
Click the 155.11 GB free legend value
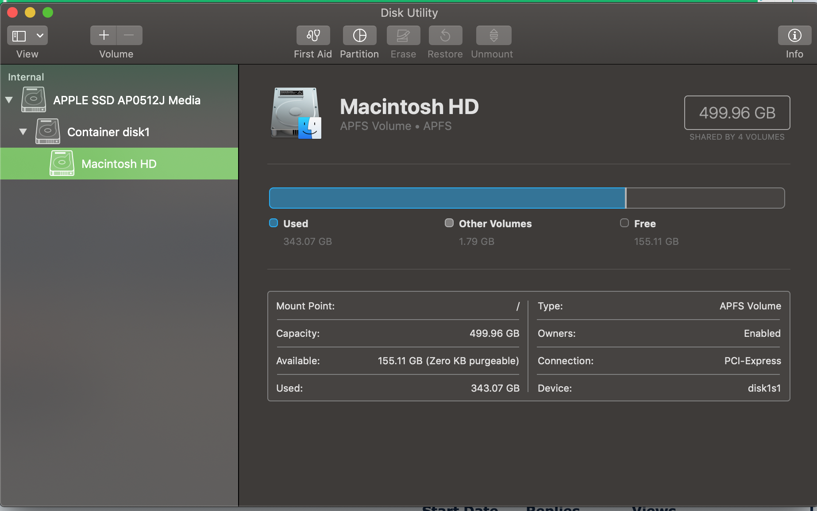pyautogui.click(x=656, y=241)
